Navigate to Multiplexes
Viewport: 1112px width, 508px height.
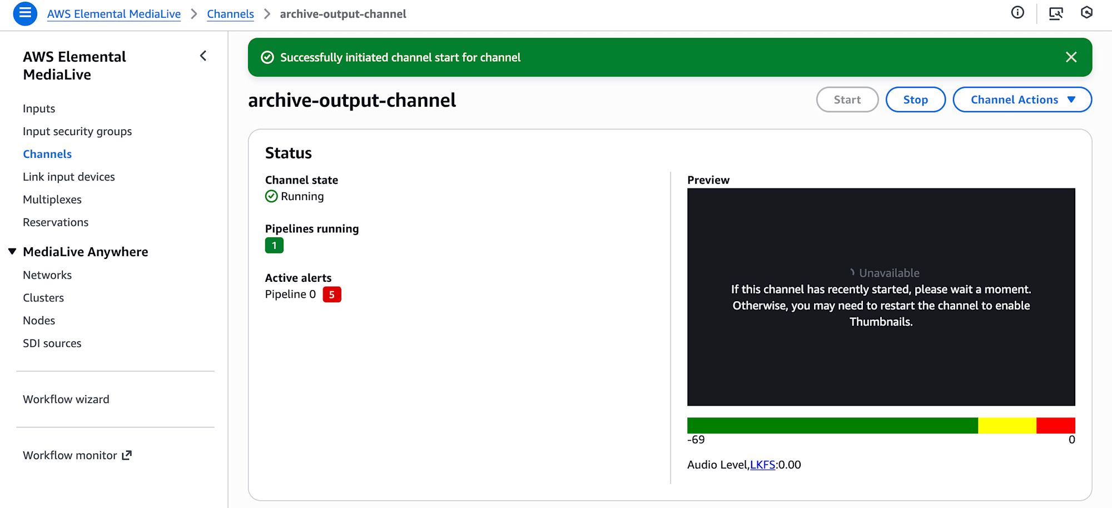coord(52,200)
